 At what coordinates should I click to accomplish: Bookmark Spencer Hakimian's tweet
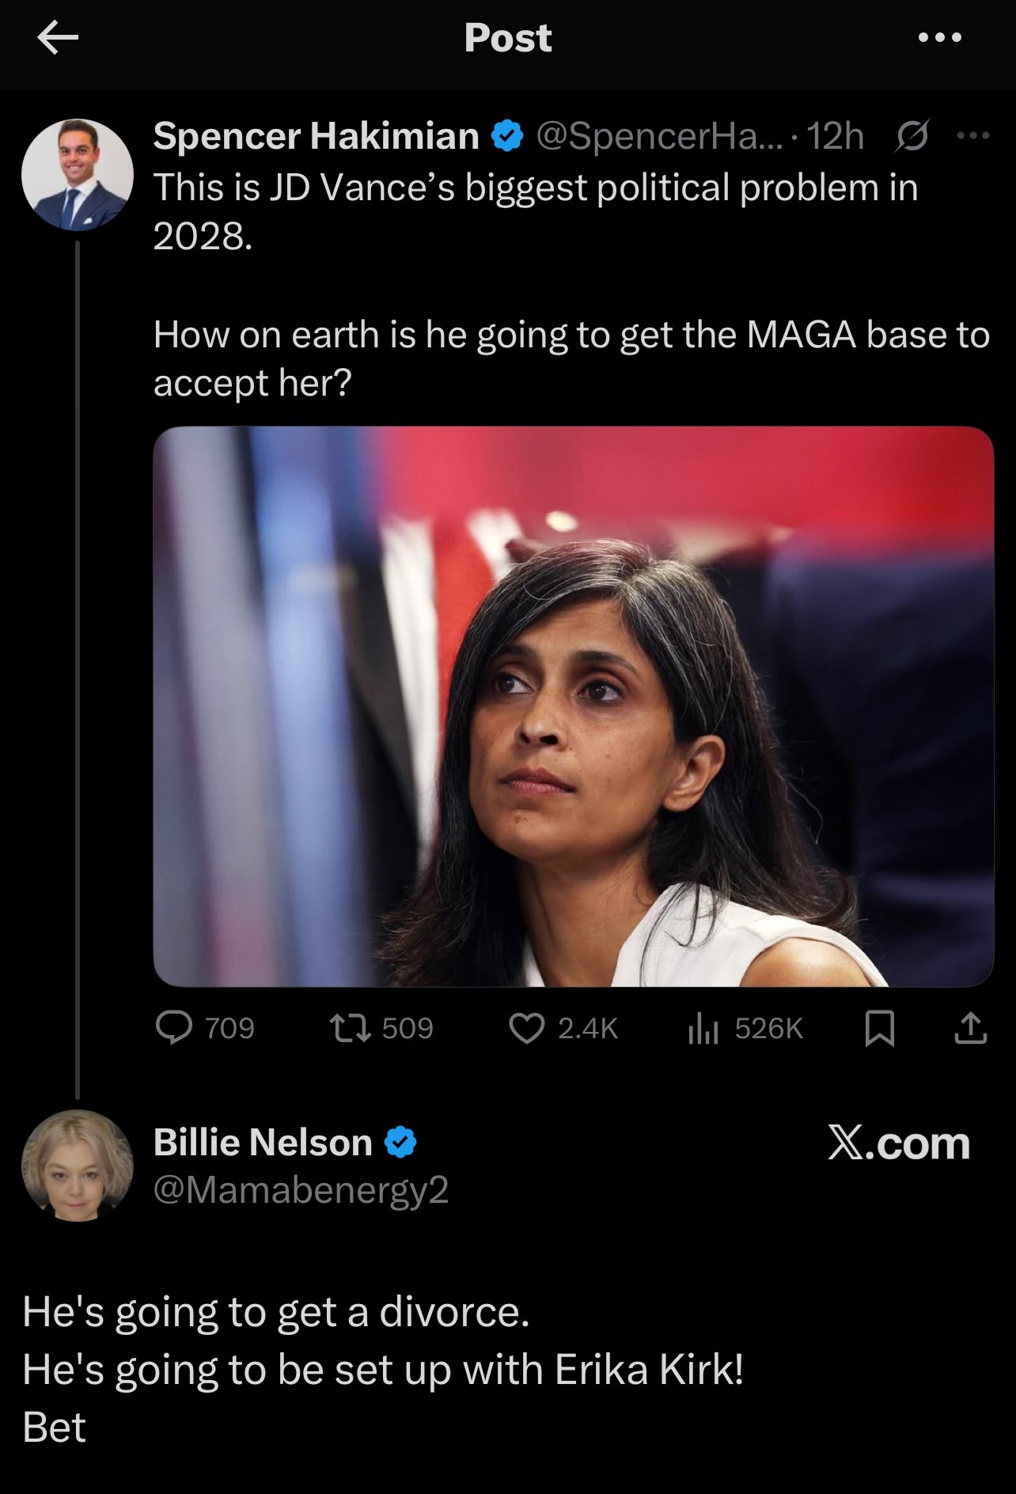[x=880, y=1028]
